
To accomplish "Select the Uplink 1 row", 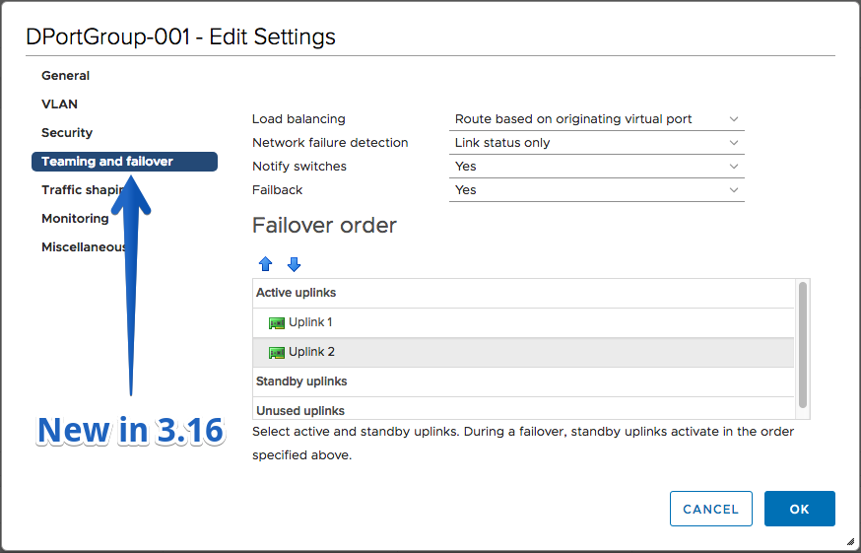I will (x=523, y=322).
